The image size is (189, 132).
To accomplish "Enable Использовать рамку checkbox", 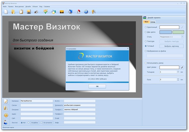I will pos(146,63).
